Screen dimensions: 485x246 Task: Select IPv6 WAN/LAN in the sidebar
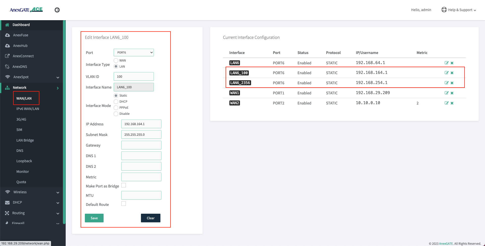(28, 109)
